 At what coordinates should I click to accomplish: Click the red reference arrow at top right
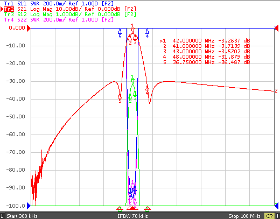pyautogui.click(x=277, y=28)
